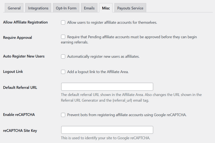This screenshot has width=215, height=143.
Task: Open the Payouts Service tab
Action: (x=130, y=8)
